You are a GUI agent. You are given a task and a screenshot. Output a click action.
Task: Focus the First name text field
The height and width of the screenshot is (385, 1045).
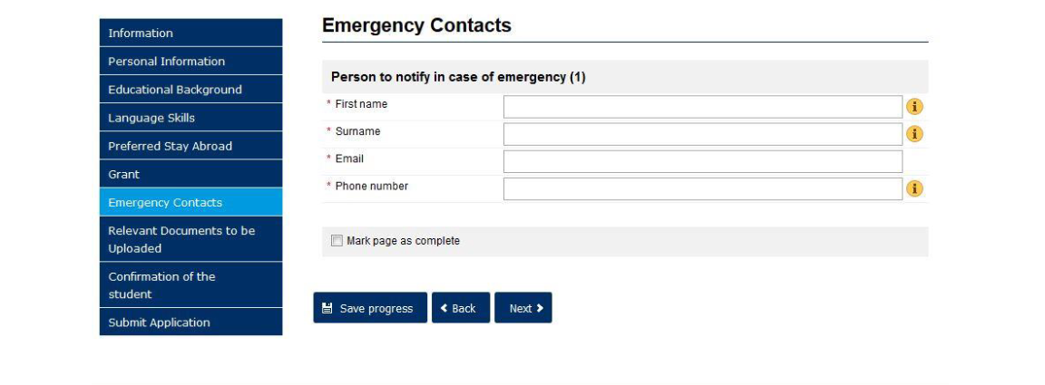coord(703,107)
